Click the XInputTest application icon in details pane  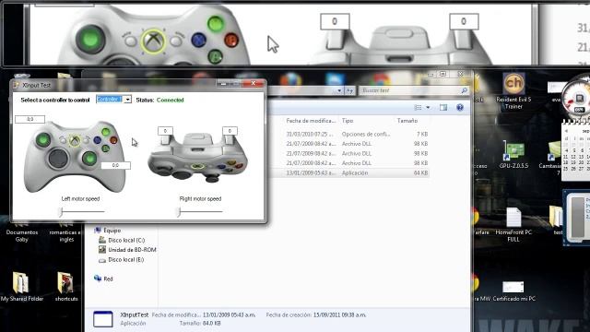(x=102, y=319)
